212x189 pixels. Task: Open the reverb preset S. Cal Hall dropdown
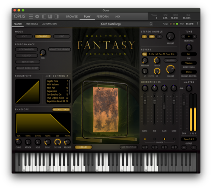pyautogui.click(x=162, y=54)
